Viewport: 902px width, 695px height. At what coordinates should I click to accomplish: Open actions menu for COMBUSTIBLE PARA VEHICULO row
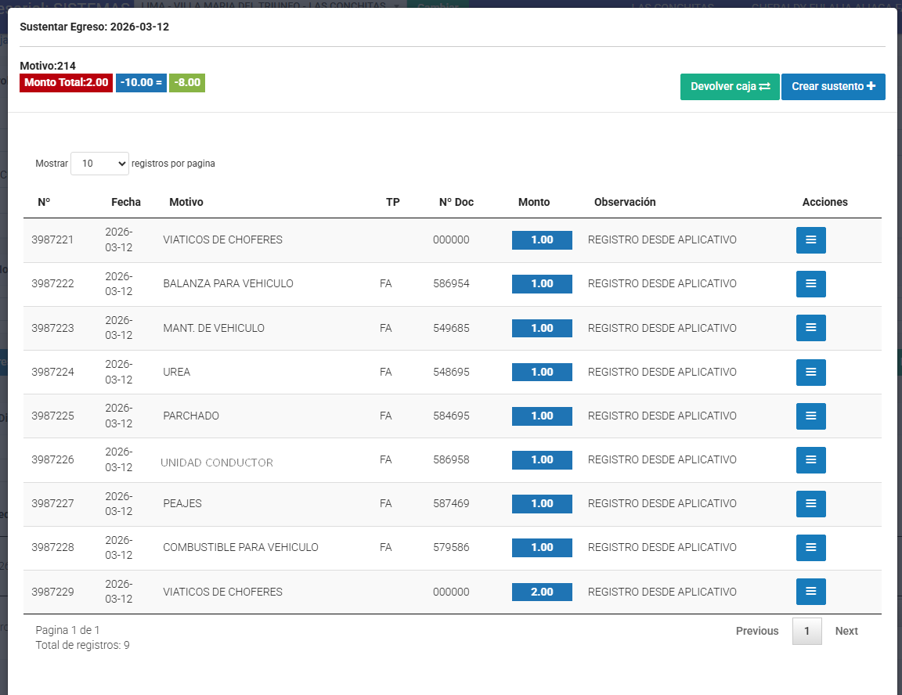810,547
